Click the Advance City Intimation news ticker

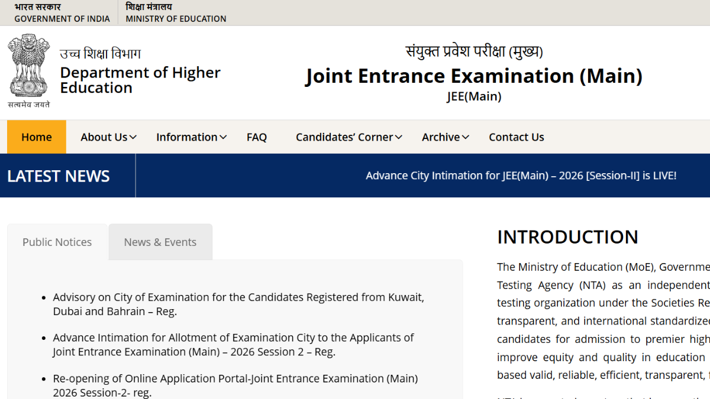pos(521,176)
